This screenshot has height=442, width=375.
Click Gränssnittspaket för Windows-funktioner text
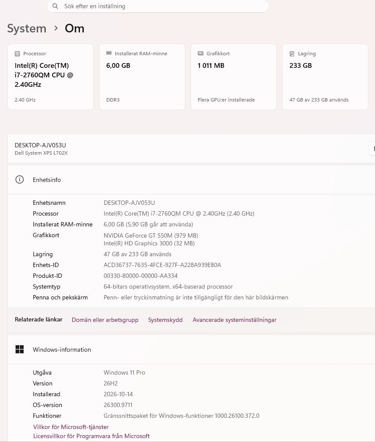click(181, 416)
